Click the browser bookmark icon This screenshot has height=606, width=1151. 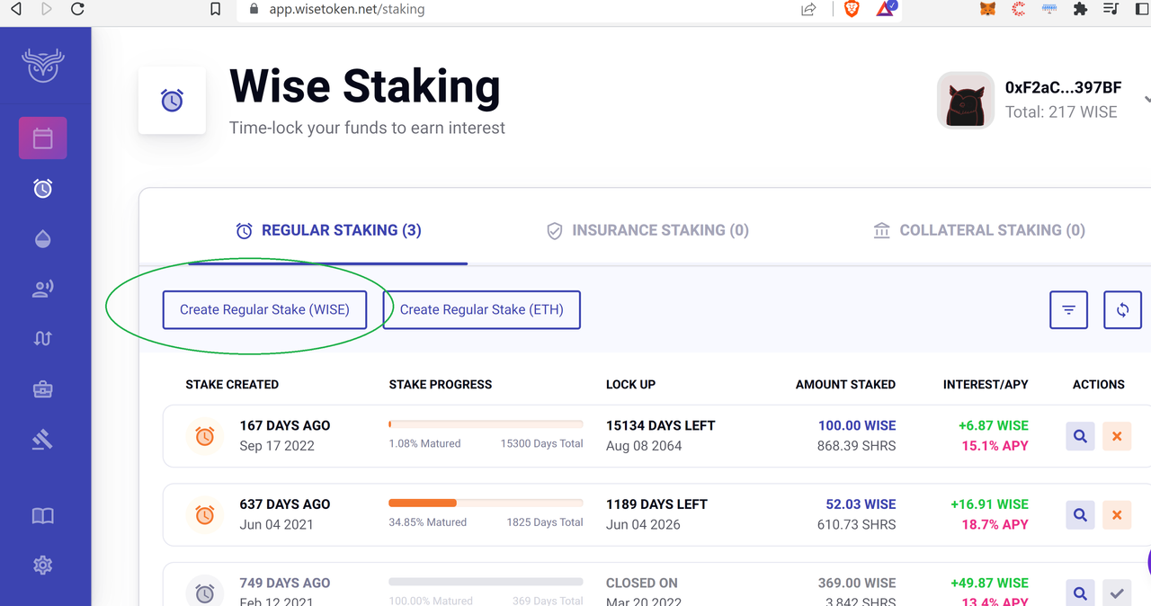pos(215,9)
